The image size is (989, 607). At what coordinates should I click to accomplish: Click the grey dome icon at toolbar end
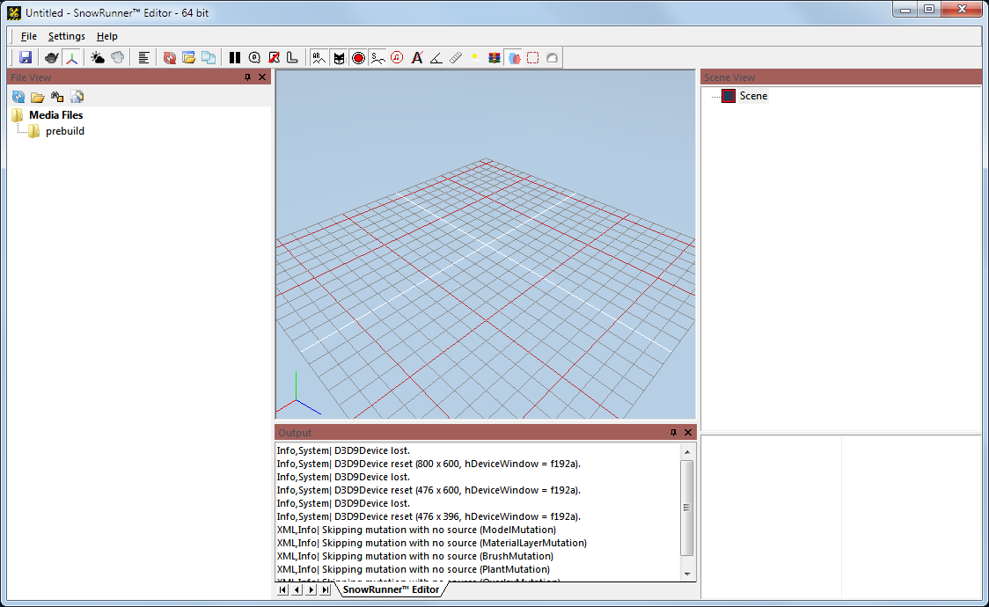point(552,58)
